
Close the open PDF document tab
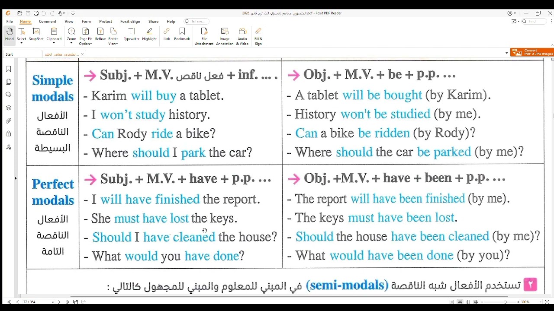[x=82, y=54]
